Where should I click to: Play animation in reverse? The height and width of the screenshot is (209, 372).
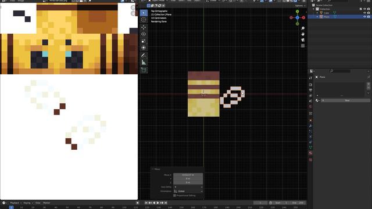(154, 203)
